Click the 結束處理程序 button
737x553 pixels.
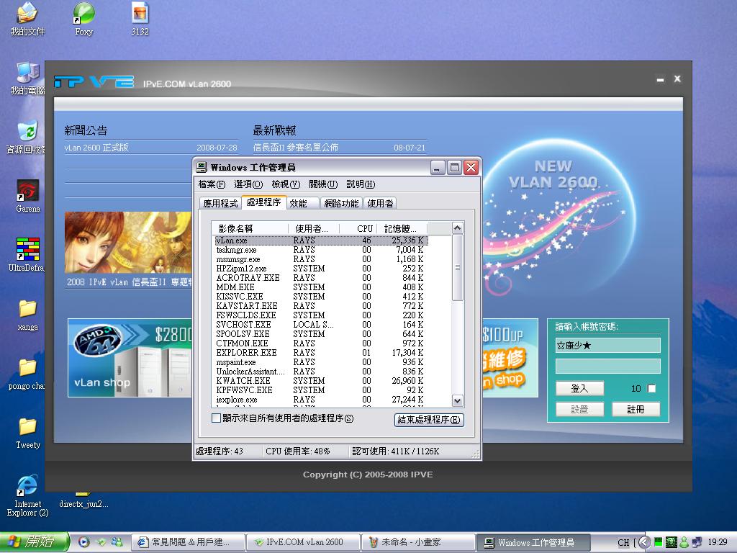click(429, 420)
